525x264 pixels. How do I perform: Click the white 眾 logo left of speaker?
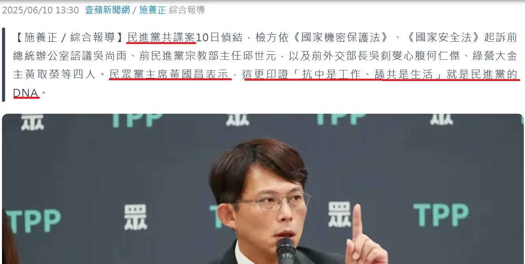(x=135, y=217)
